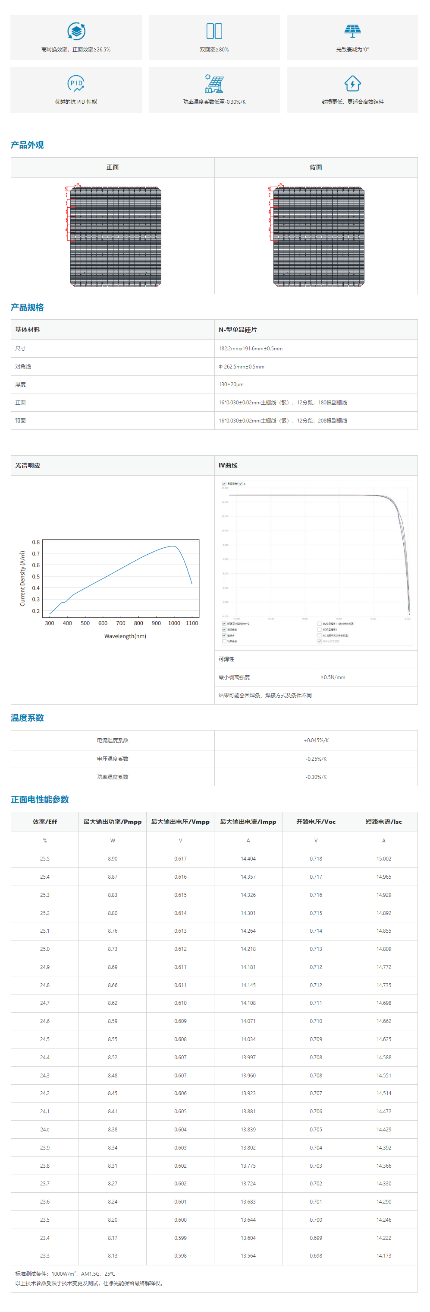Click the solar panel light-induced degradation icon
This screenshot has height=1312, width=430.
coord(352,31)
